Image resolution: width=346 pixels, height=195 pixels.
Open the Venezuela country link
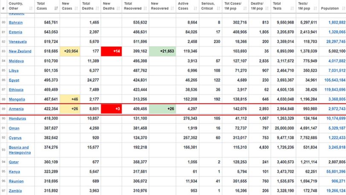tap(17, 41)
